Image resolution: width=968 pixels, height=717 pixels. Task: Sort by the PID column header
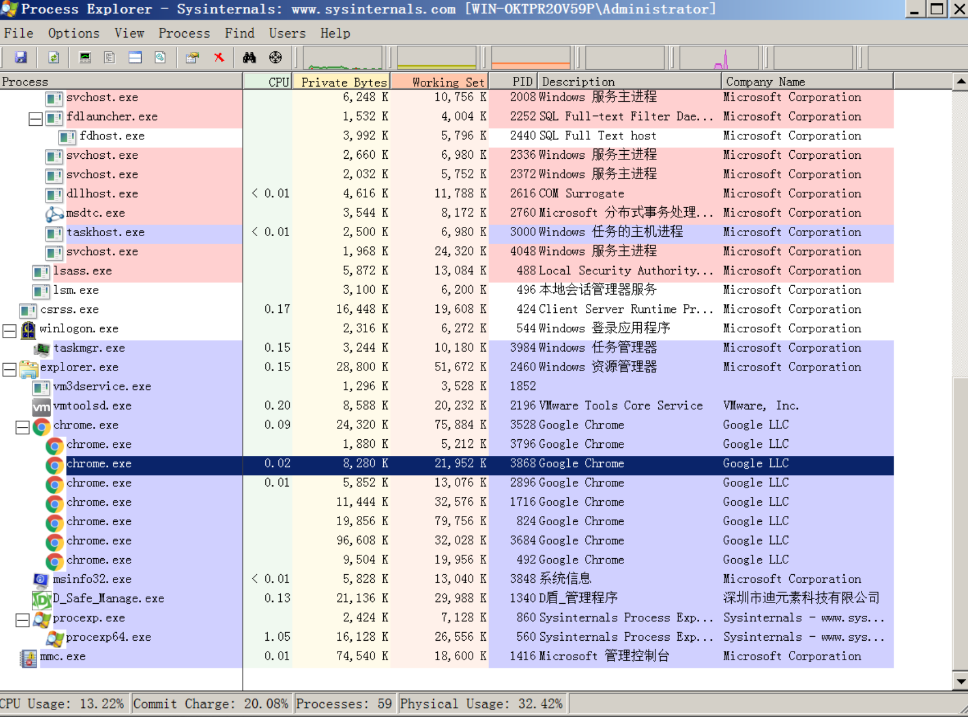pyautogui.click(x=514, y=81)
